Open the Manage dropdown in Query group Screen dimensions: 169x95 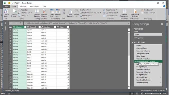click(23, 16)
